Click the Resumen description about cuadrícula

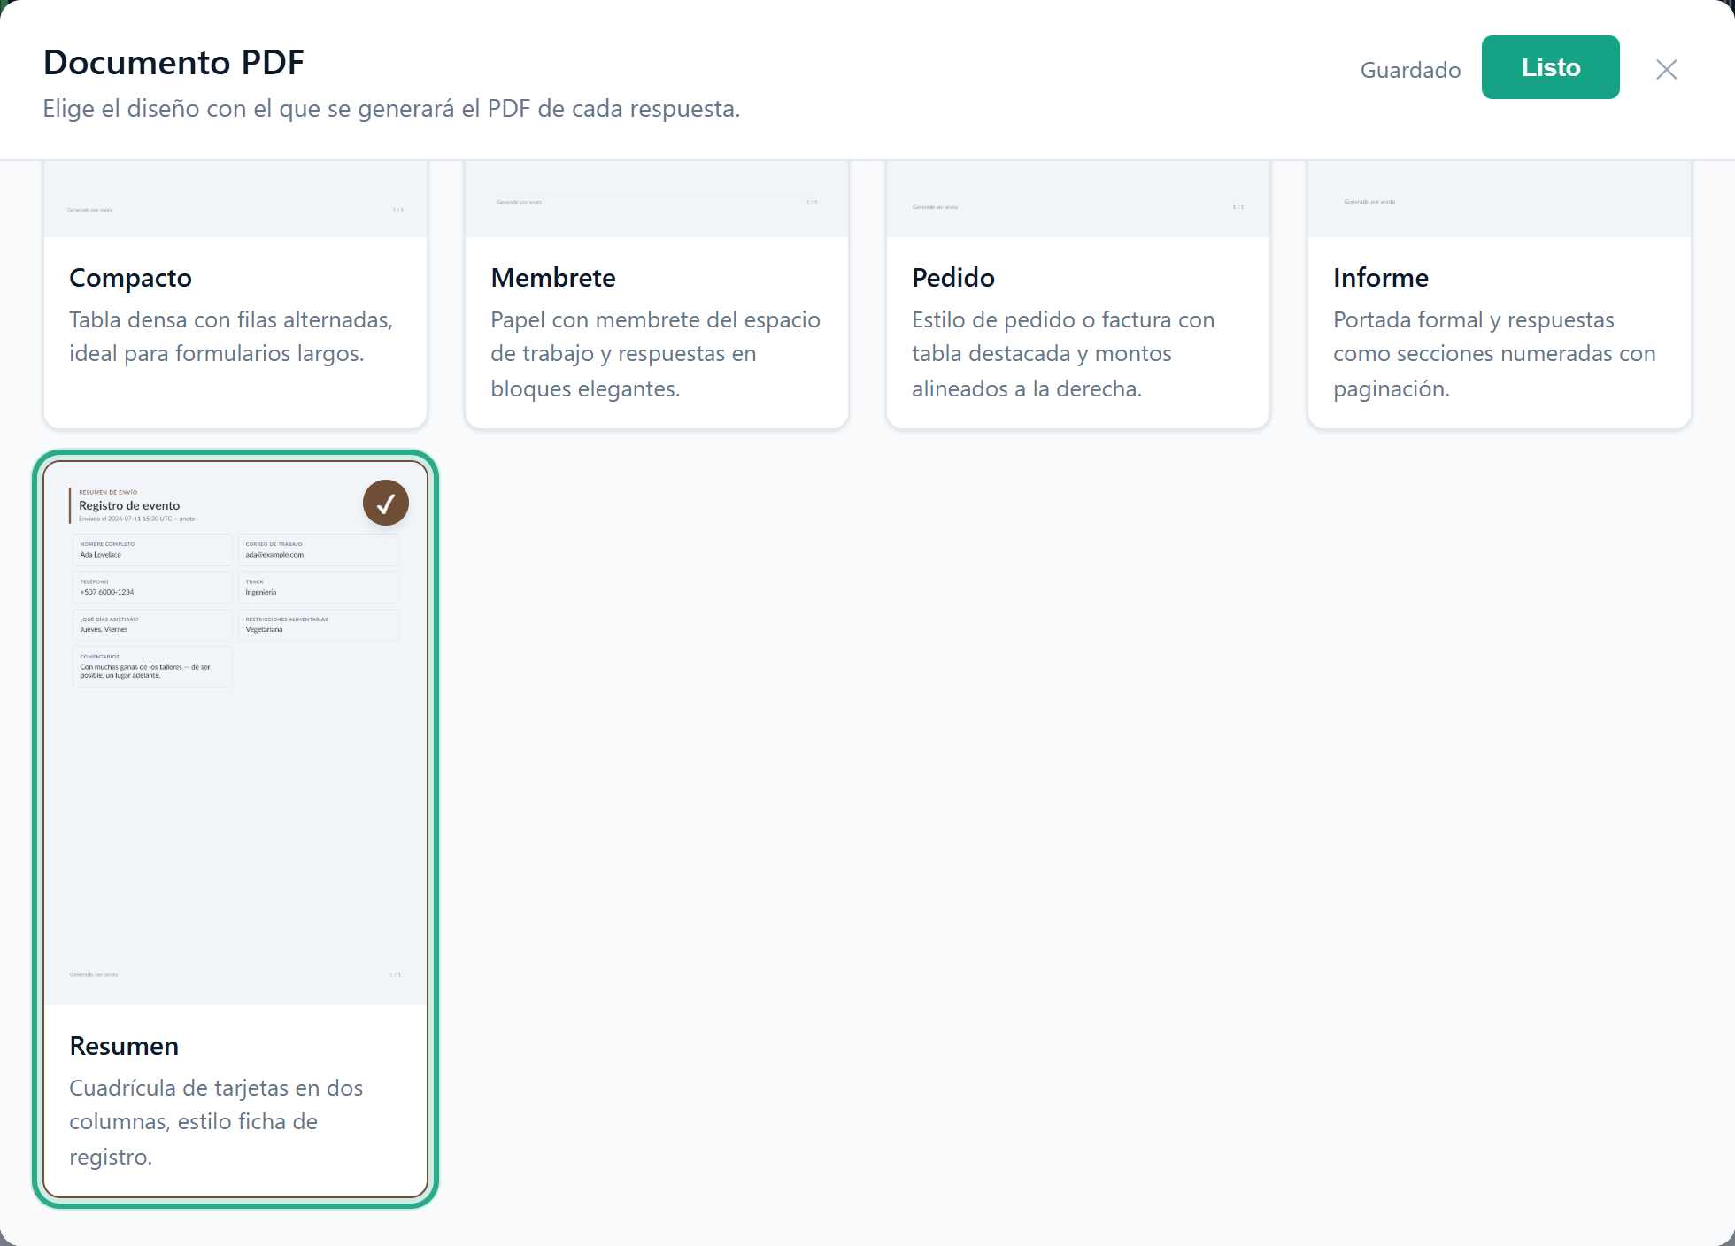click(x=216, y=1122)
